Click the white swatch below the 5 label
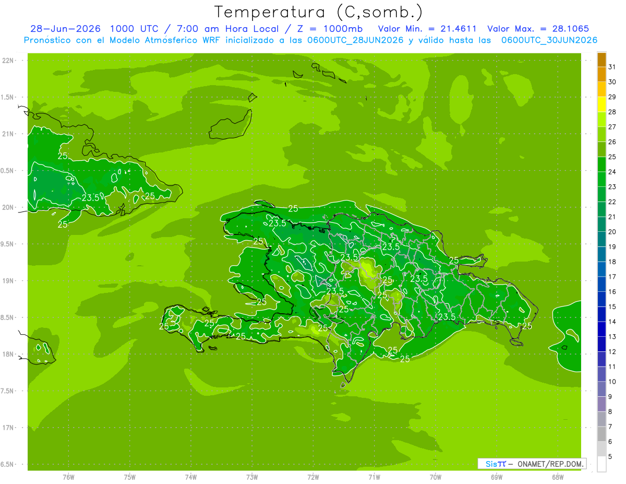Image resolution: width=626 pixels, height=484 pixels. click(x=602, y=464)
